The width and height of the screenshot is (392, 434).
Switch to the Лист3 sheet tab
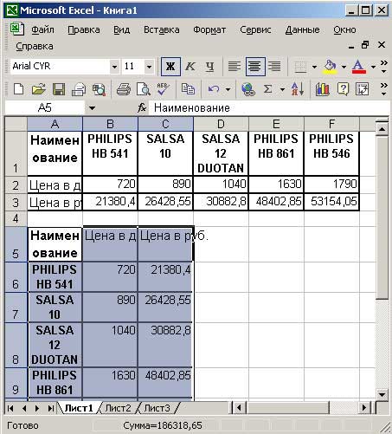pyautogui.click(x=157, y=408)
